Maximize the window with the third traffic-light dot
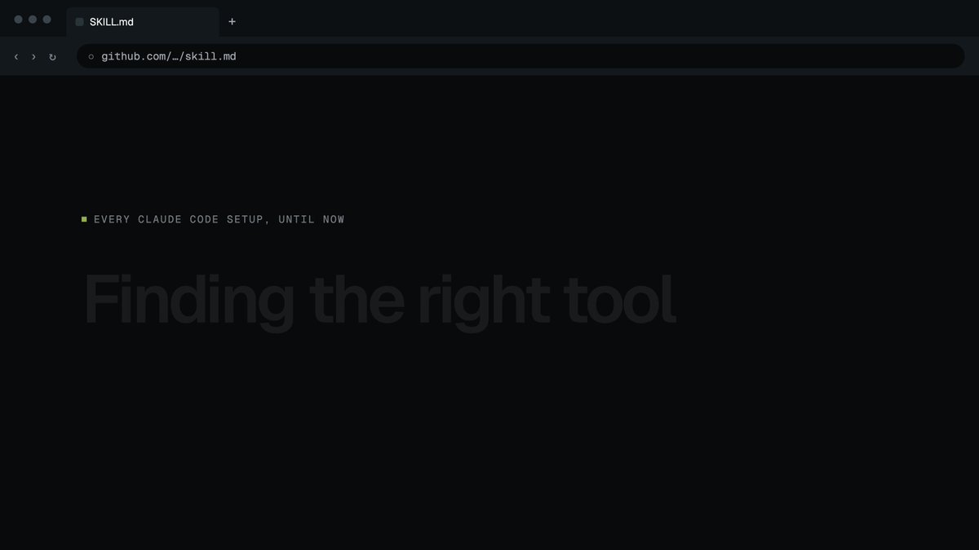 (47, 20)
